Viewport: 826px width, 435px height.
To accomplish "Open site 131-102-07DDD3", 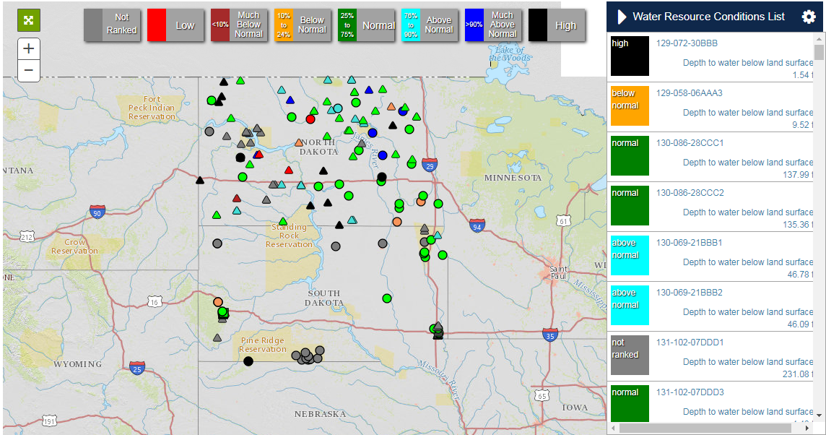I will (x=690, y=392).
